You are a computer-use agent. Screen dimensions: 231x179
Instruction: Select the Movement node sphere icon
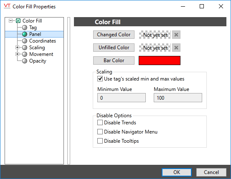point(25,54)
